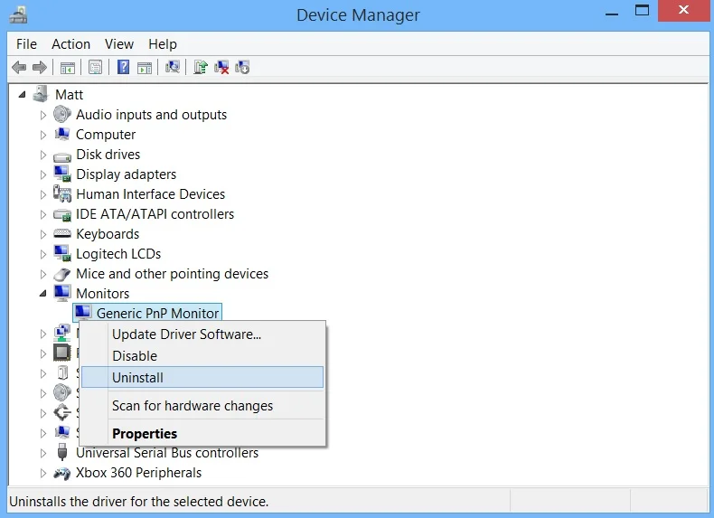The height and width of the screenshot is (518, 714).
Task: Expand the Logitech LCDs category
Action: (x=42, y=254)
